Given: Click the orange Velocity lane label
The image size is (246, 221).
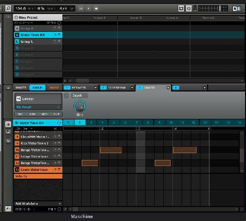Looking at the screenshot, I should coord(38,176).
